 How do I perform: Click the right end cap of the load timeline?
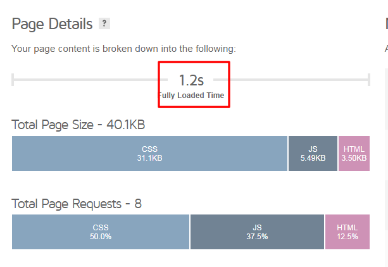(369, 80)
